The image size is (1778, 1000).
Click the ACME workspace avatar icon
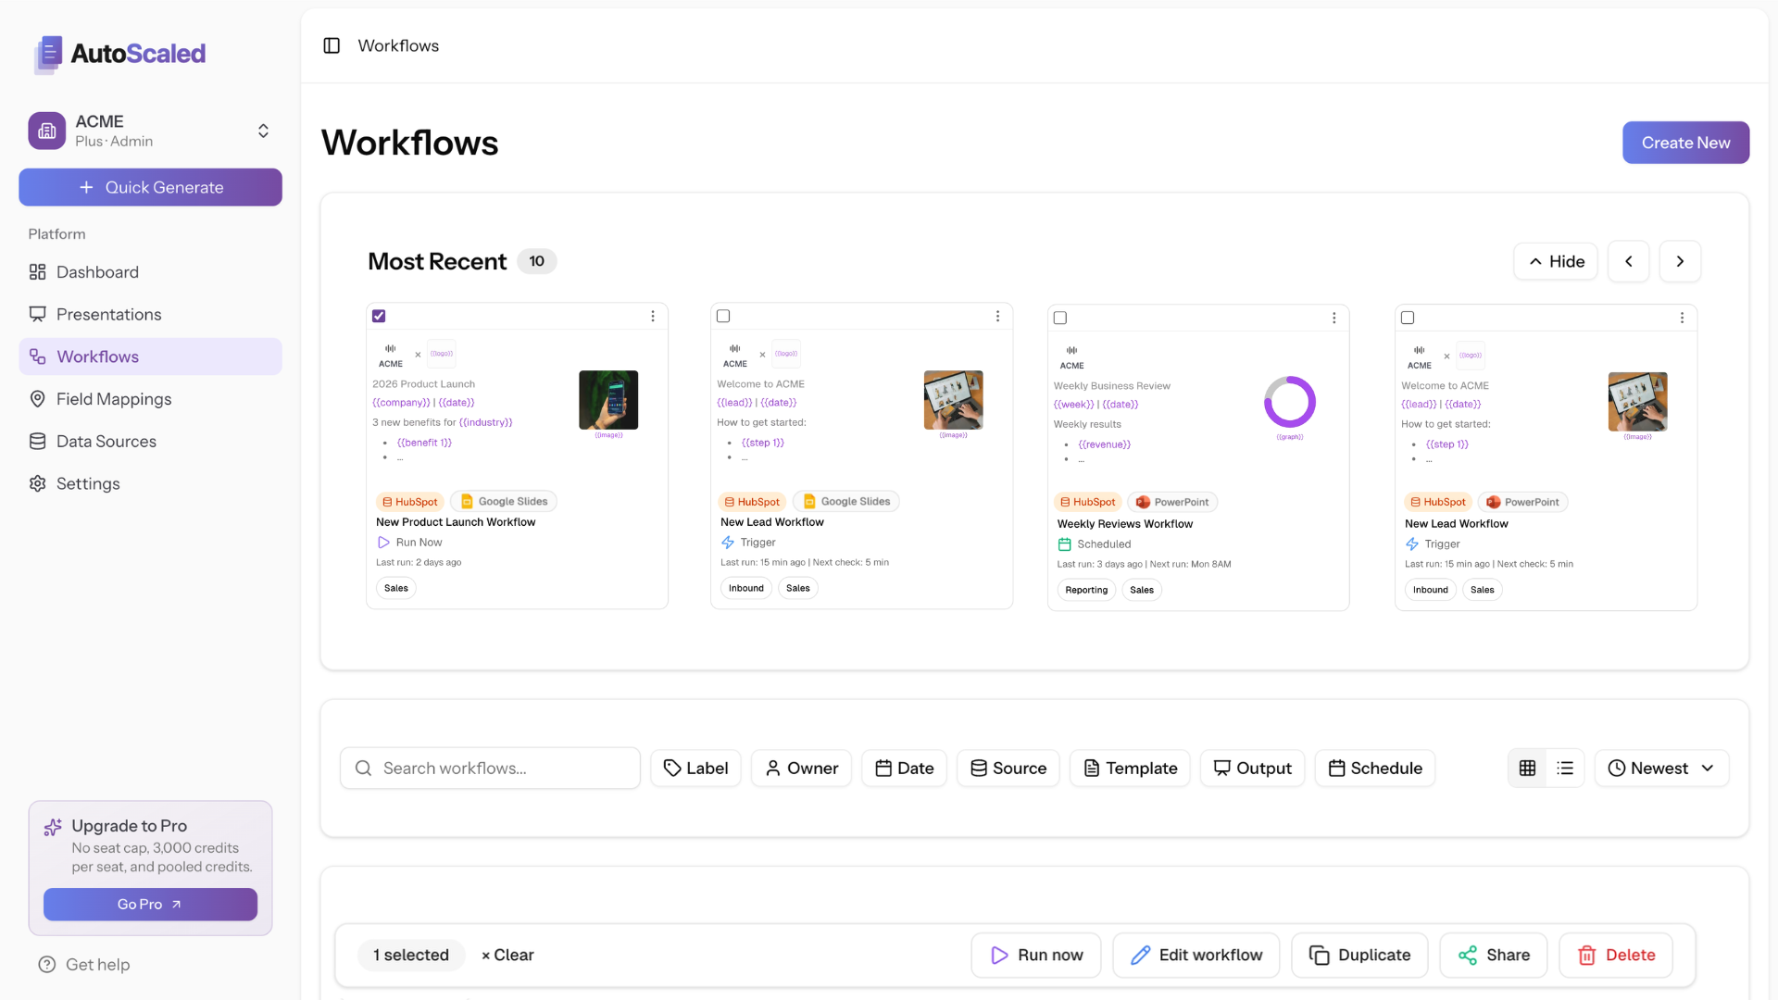point(47,131)
